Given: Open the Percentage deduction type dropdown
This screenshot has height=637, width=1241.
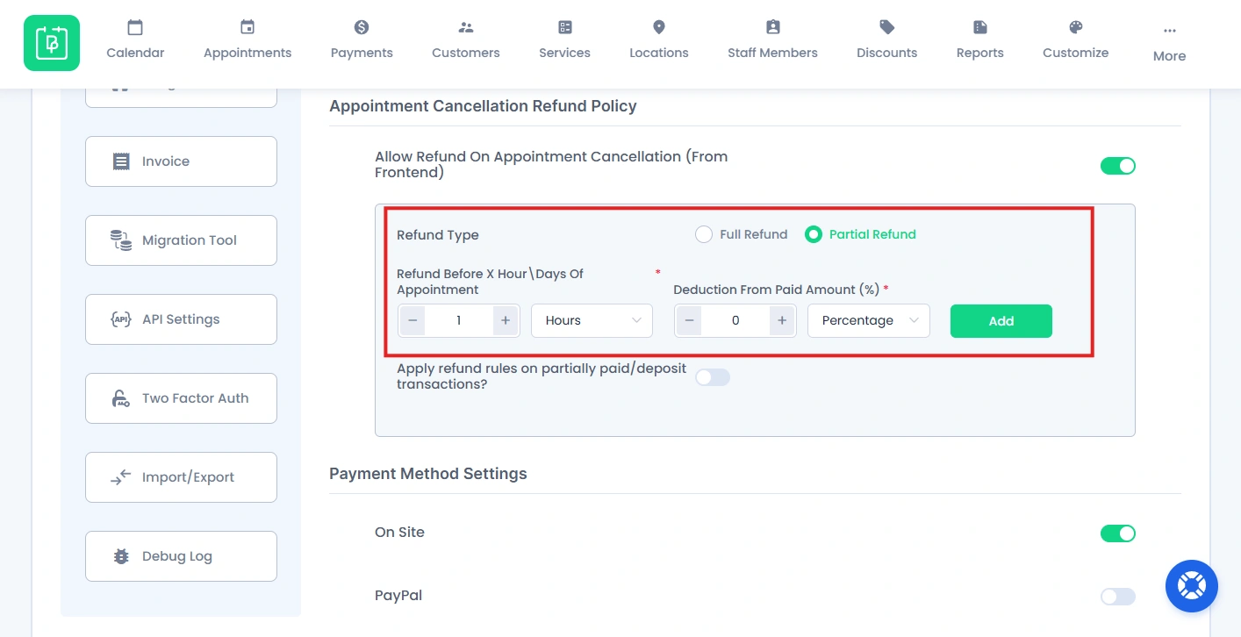Looking at the screenshot, I should (x=869, y=320).
